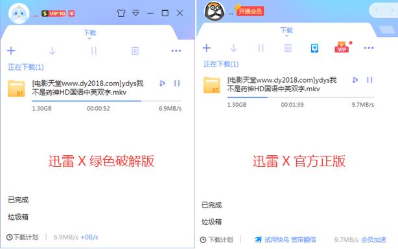
Task: Click the VIP10 badge in the left (cracked version) window
Action: (54, 14)
